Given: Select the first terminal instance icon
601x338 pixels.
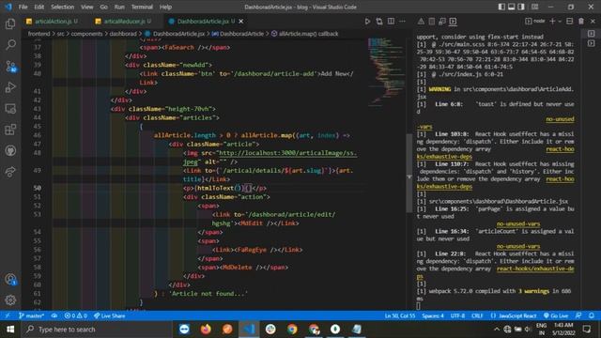Looking at the screenshot, I should click(x=591, y=34).
